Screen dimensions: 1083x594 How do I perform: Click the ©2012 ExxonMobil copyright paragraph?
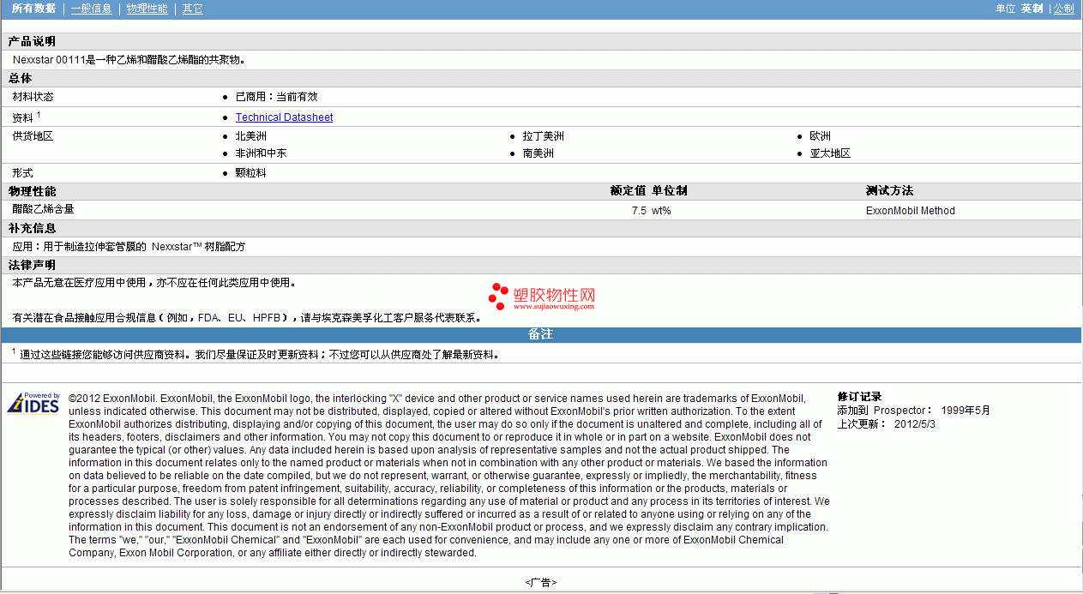(449, 476)
